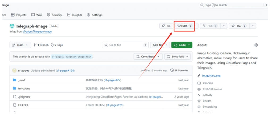277x115 pixels.
Task: Click the Settings gear icon in nav
Action: (89, 15)
